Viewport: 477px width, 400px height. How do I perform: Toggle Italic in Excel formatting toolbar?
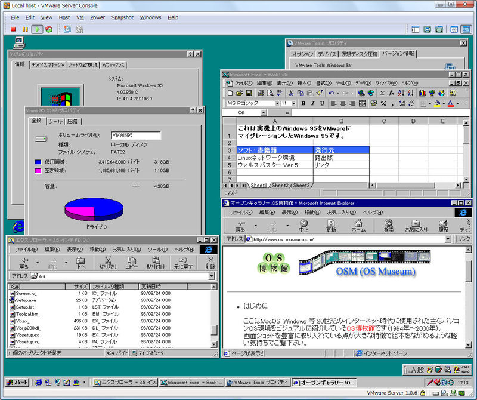tap(312, 103)
